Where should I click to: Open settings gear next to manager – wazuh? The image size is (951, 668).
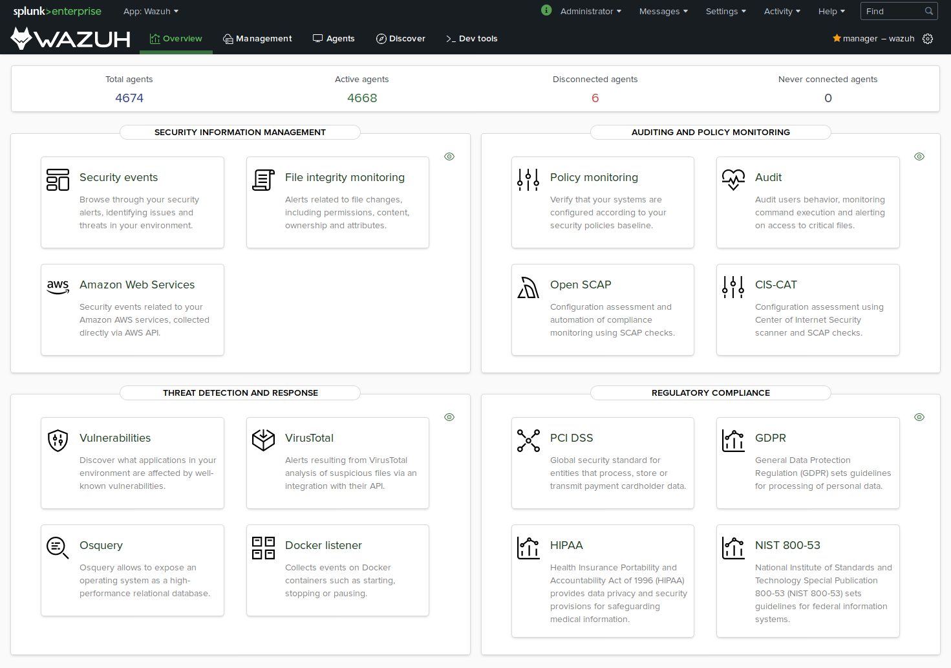pyautogui.click(x=928, y=39)
